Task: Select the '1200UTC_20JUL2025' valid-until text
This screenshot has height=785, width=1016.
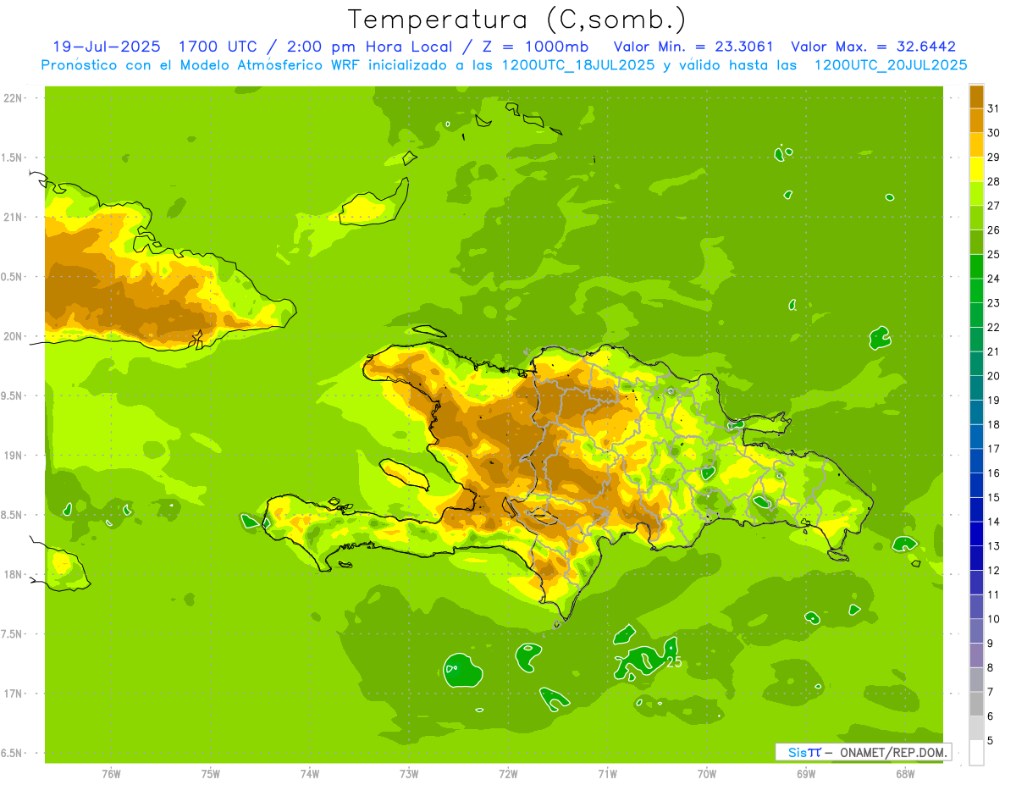Action: pyautogui.click(x=891, y=64)
